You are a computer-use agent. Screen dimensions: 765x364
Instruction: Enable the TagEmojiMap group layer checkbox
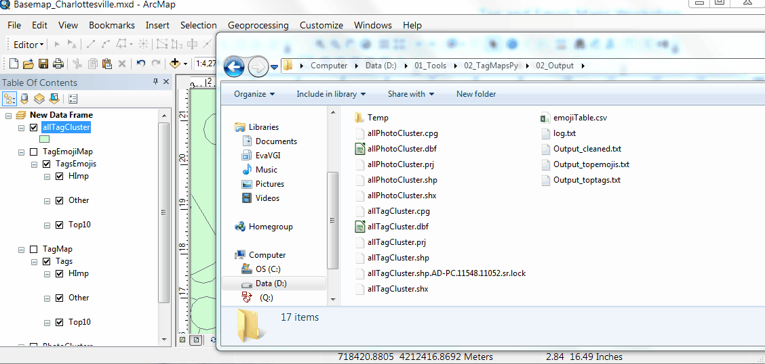(34, 152)
